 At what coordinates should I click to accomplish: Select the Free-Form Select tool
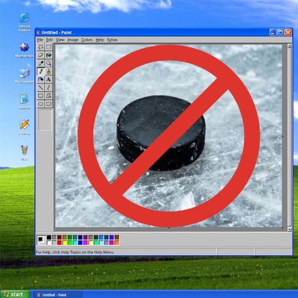[x=41, y=46]
